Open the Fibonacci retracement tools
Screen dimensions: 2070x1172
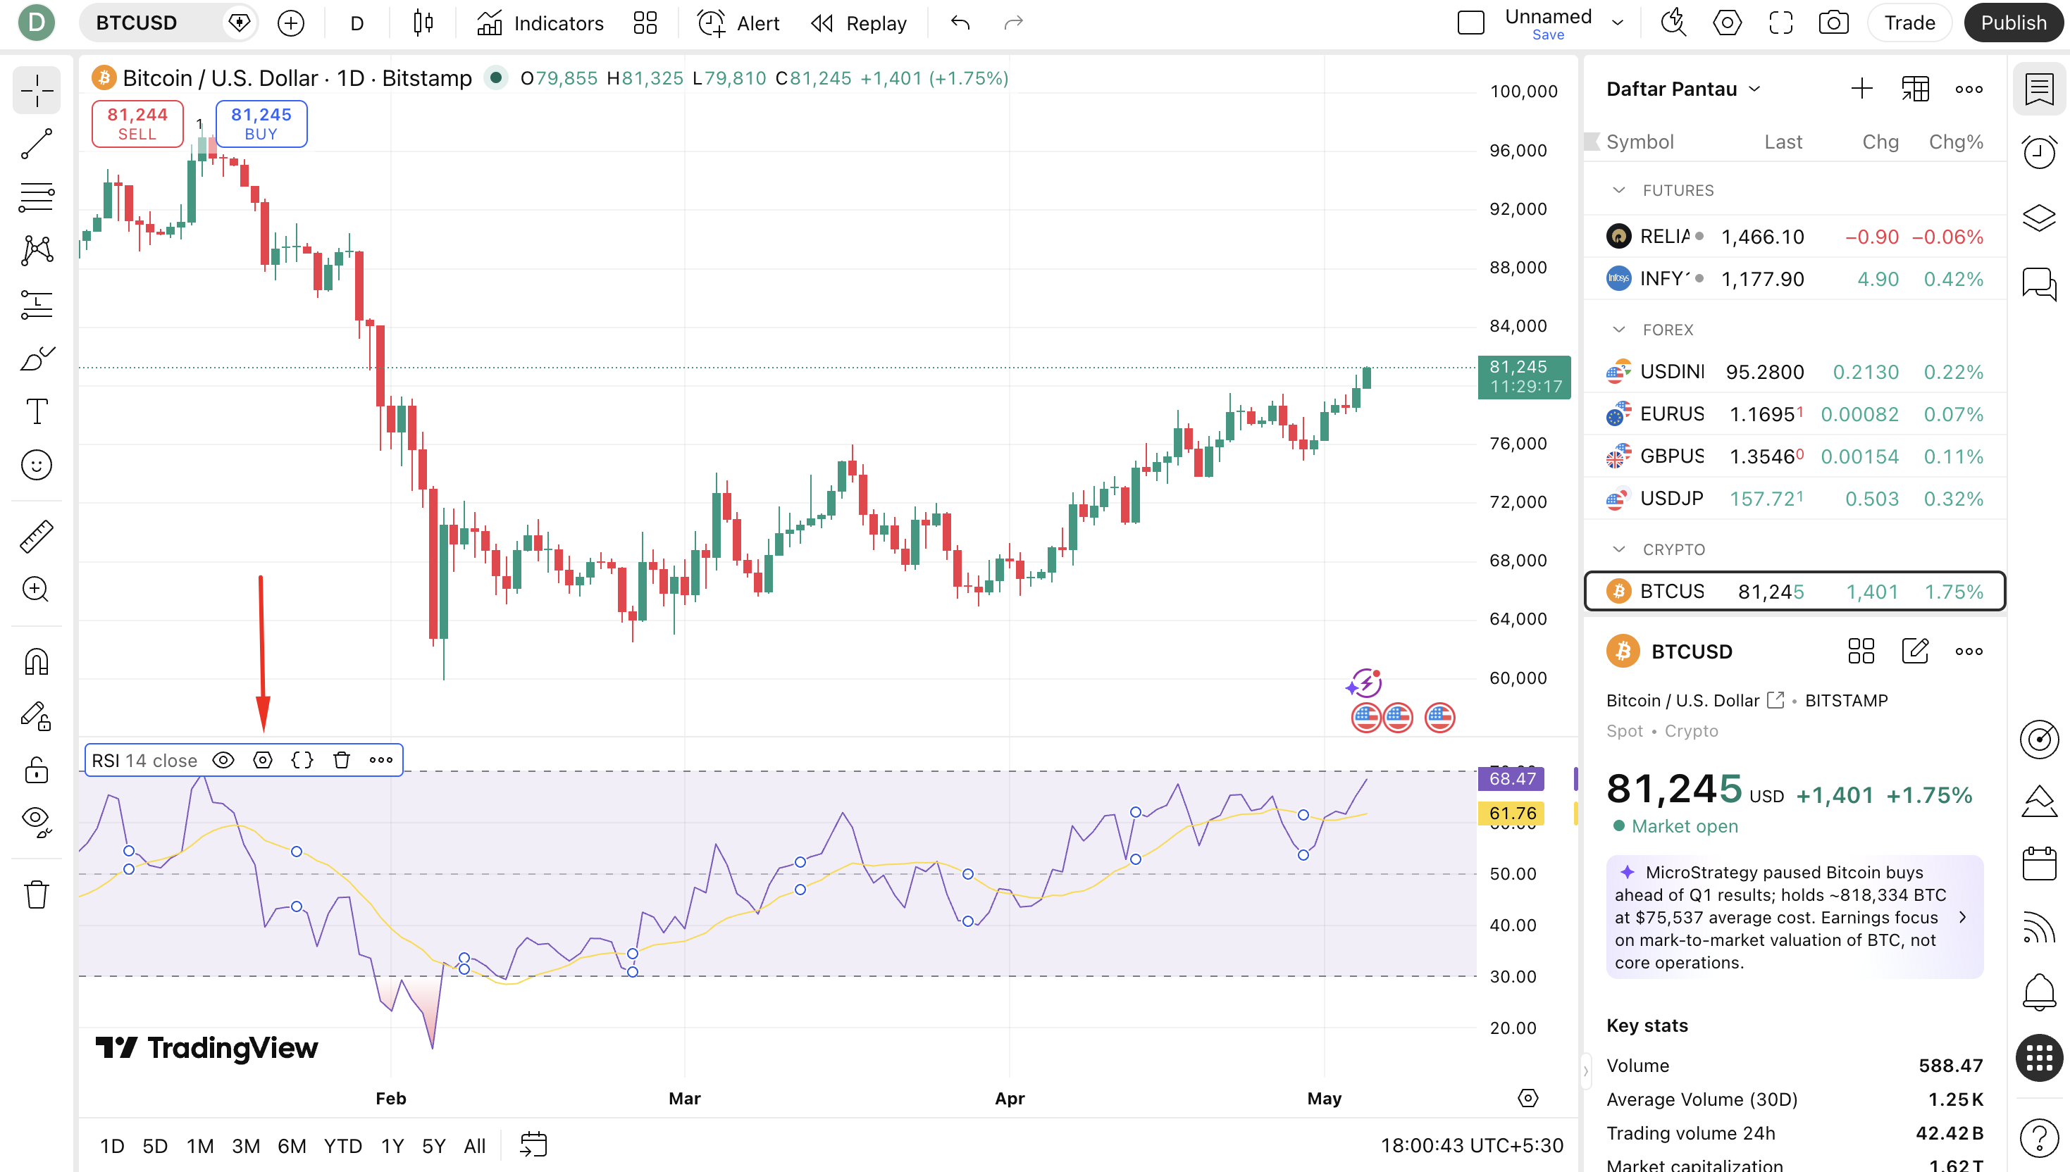(36, 197)
